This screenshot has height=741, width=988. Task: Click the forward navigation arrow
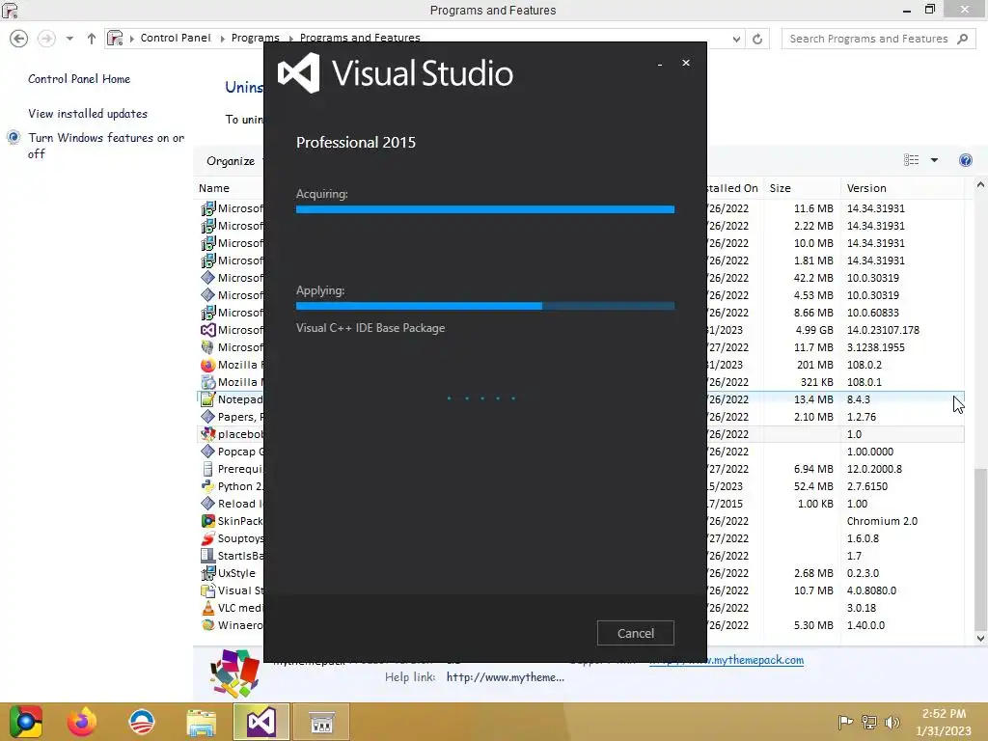click(46, 39)
